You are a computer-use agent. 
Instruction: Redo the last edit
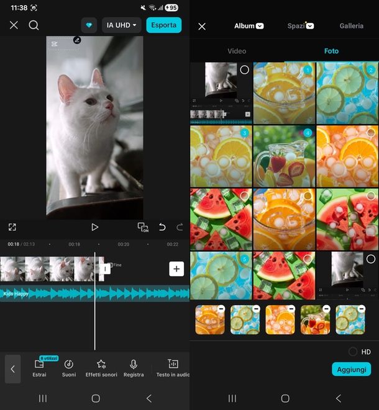point(180,227)
